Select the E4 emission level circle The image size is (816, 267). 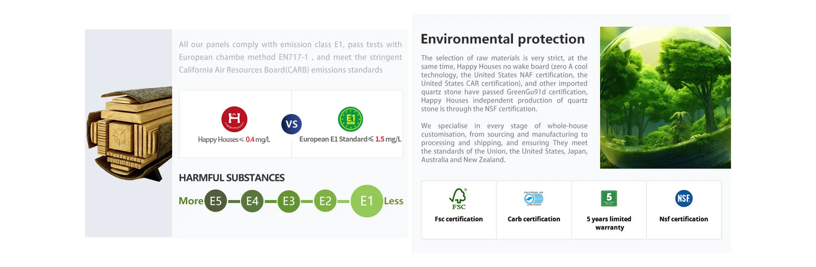252,201
